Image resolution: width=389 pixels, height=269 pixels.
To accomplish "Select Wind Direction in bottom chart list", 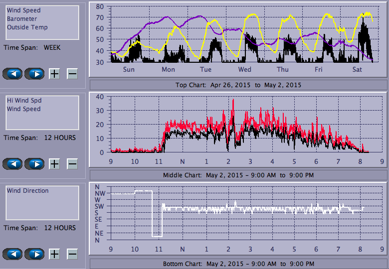I will click(28, 191).
